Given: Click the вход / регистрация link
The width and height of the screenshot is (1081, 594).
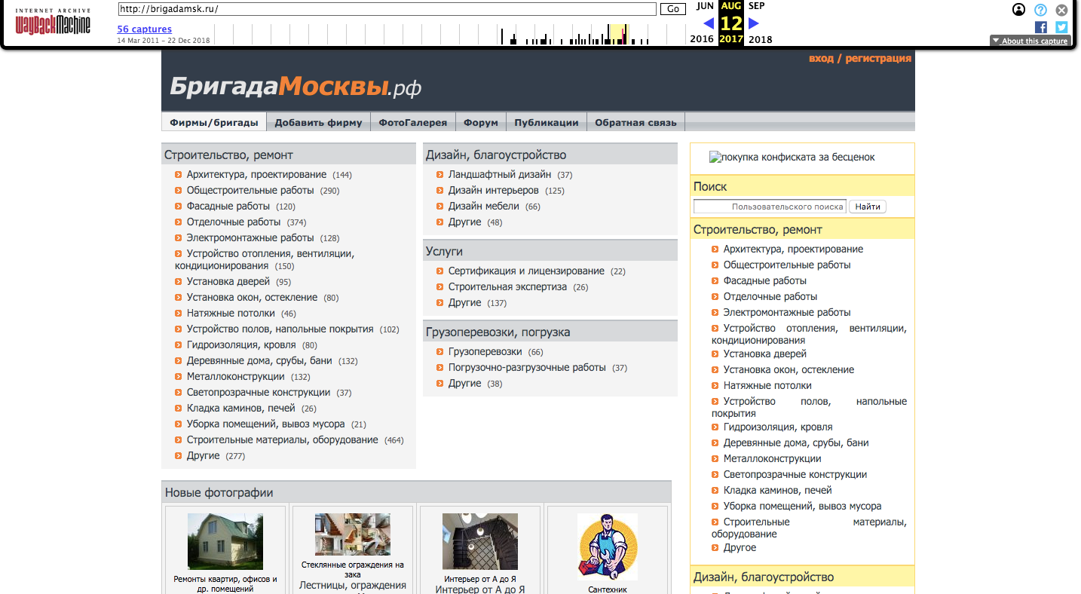Looking at the screenshot, I should 861,57.
